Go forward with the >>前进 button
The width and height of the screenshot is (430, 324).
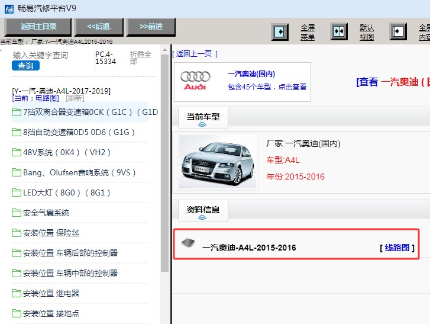(151, 27)
